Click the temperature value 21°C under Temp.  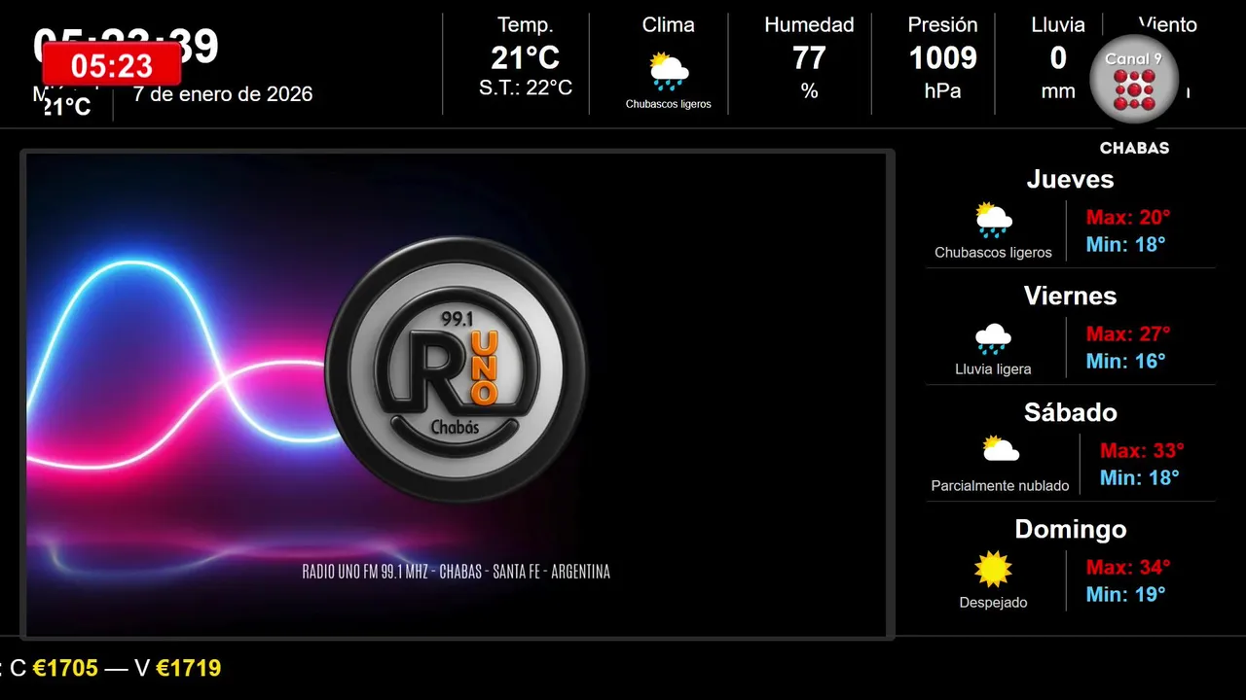526,58
